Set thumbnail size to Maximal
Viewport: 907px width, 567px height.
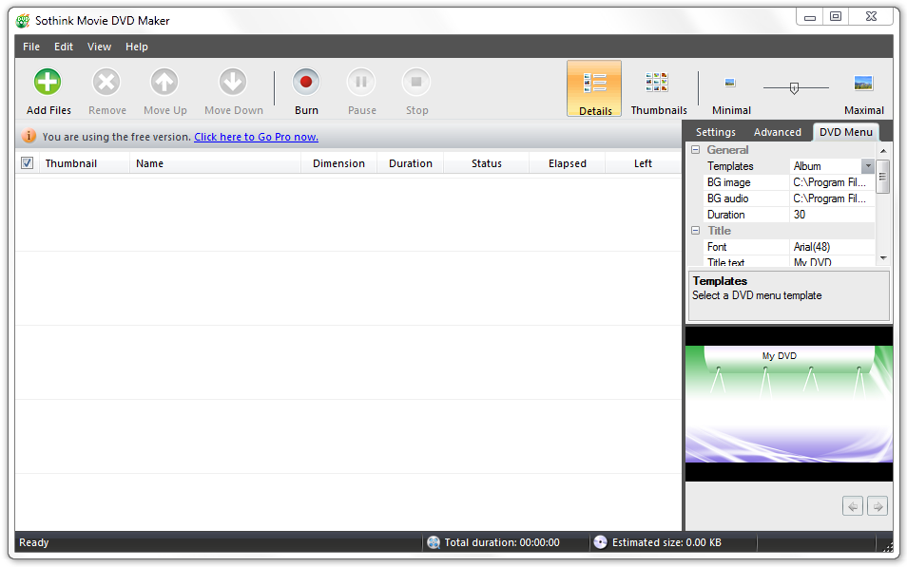pos(863,84)
